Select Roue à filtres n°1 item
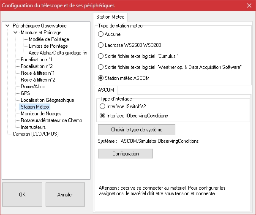Screen dimensions: 256x215 pos(38,73)
